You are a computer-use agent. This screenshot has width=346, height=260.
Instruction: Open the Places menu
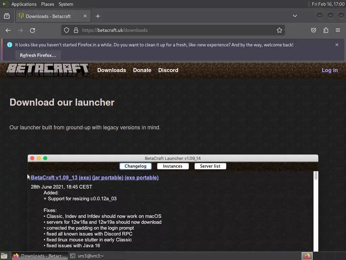(x=48, y=4)
